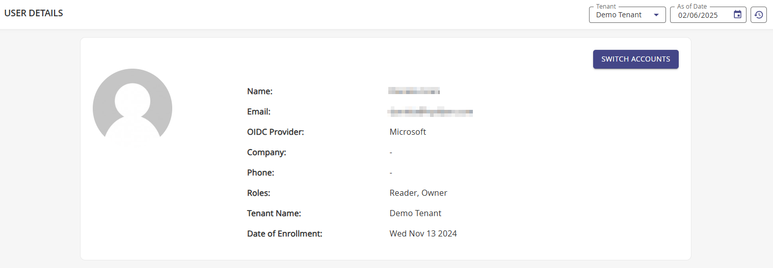
Task: Click the As of Date input field
Action: (x=698, y=15)
